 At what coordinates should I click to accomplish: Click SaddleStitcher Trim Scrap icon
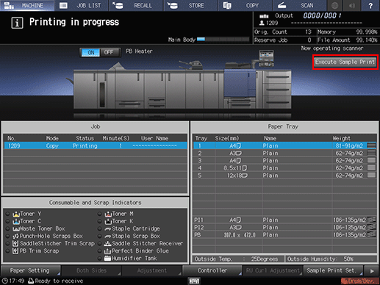pyautogui.click(x=15, y=244)
